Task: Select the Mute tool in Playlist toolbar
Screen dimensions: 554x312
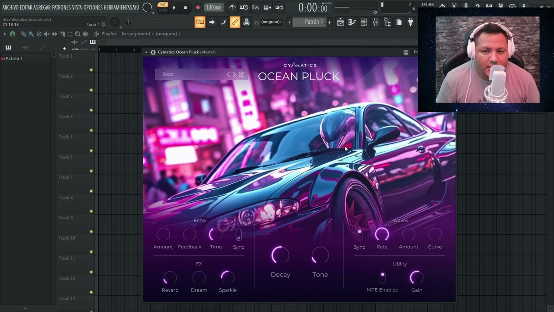Action: coord(47,34)
